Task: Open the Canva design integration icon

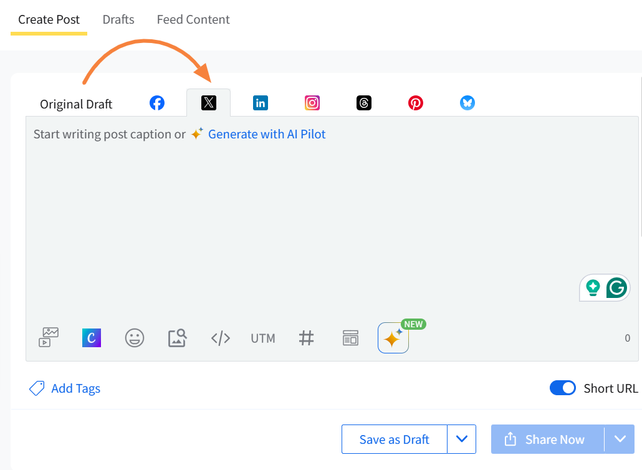Action: (92, 338)
